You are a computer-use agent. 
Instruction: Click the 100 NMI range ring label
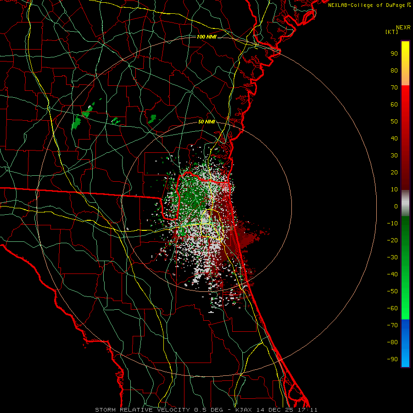(x=206, y=37)
